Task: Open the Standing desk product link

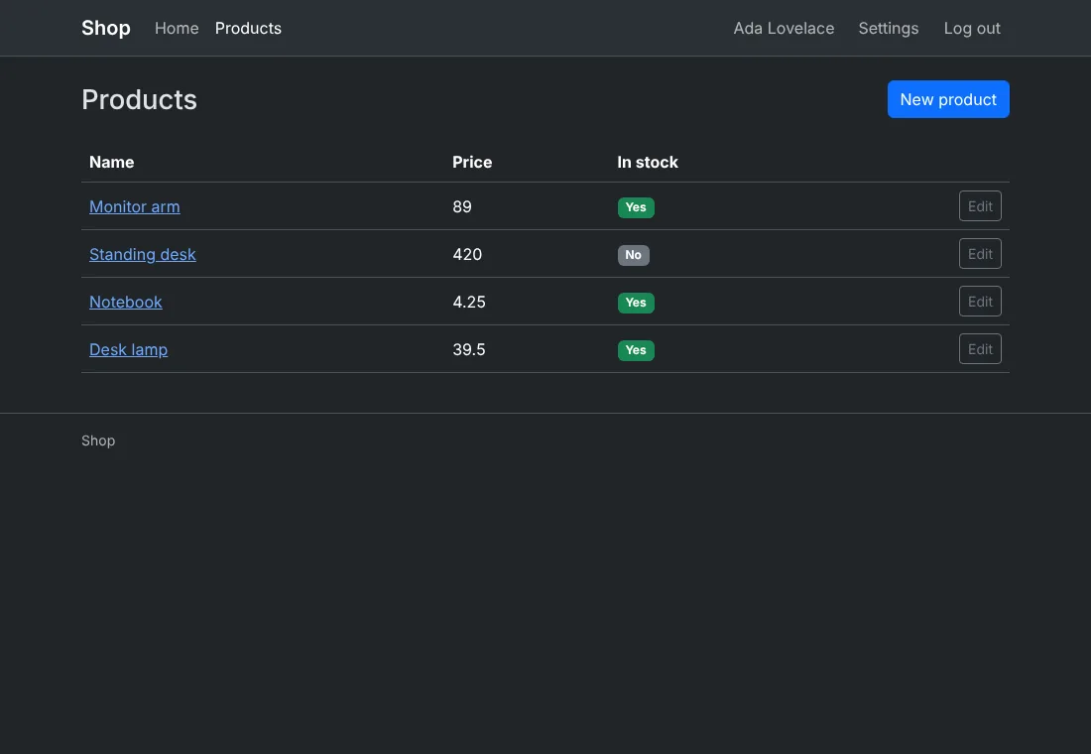Action: (x=143, y=254)
